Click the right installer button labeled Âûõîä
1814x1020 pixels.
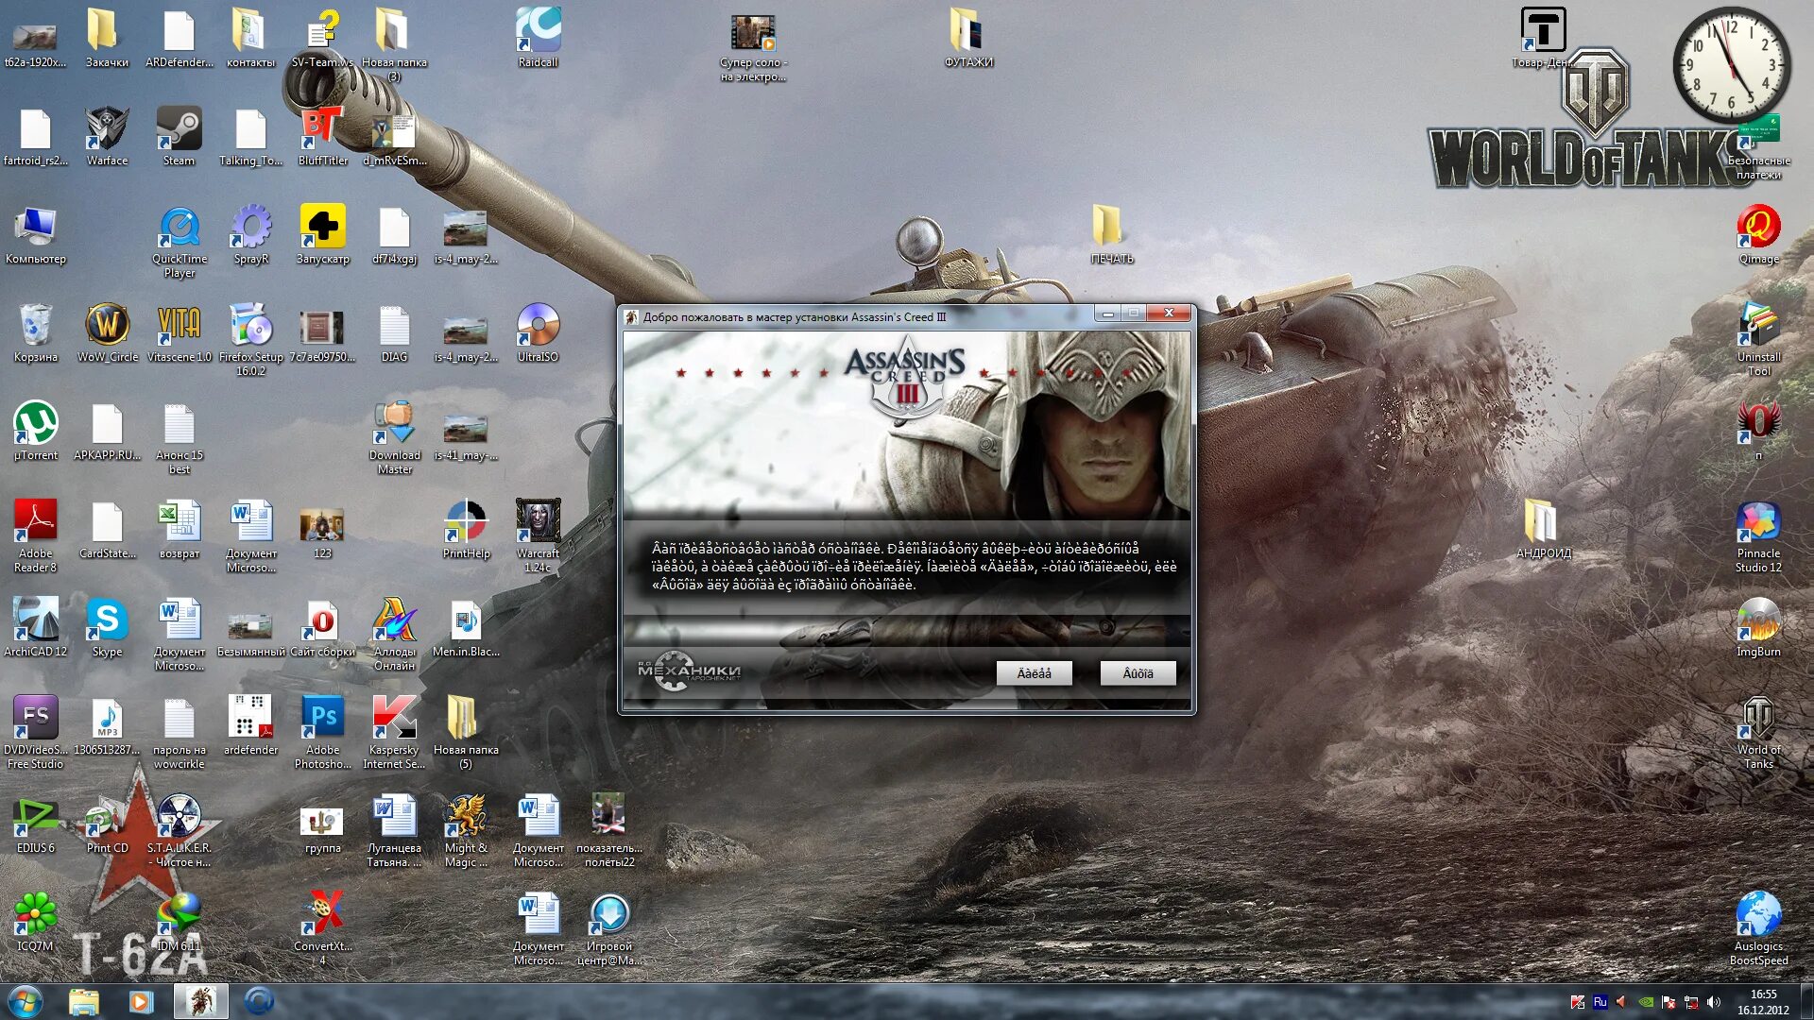point(1138,673)
